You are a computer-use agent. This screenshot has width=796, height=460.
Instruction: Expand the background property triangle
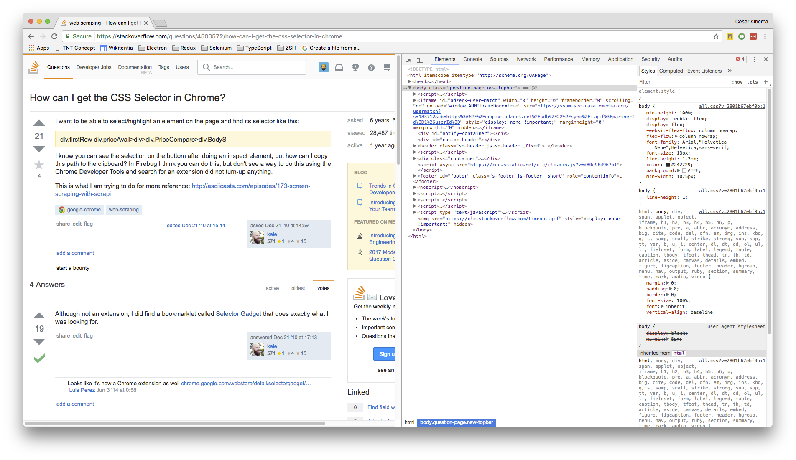678,170
